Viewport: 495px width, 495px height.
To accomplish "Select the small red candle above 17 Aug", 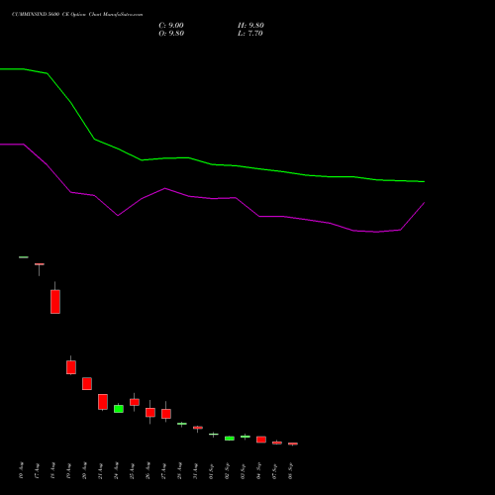I will click(x=40, y=264).
